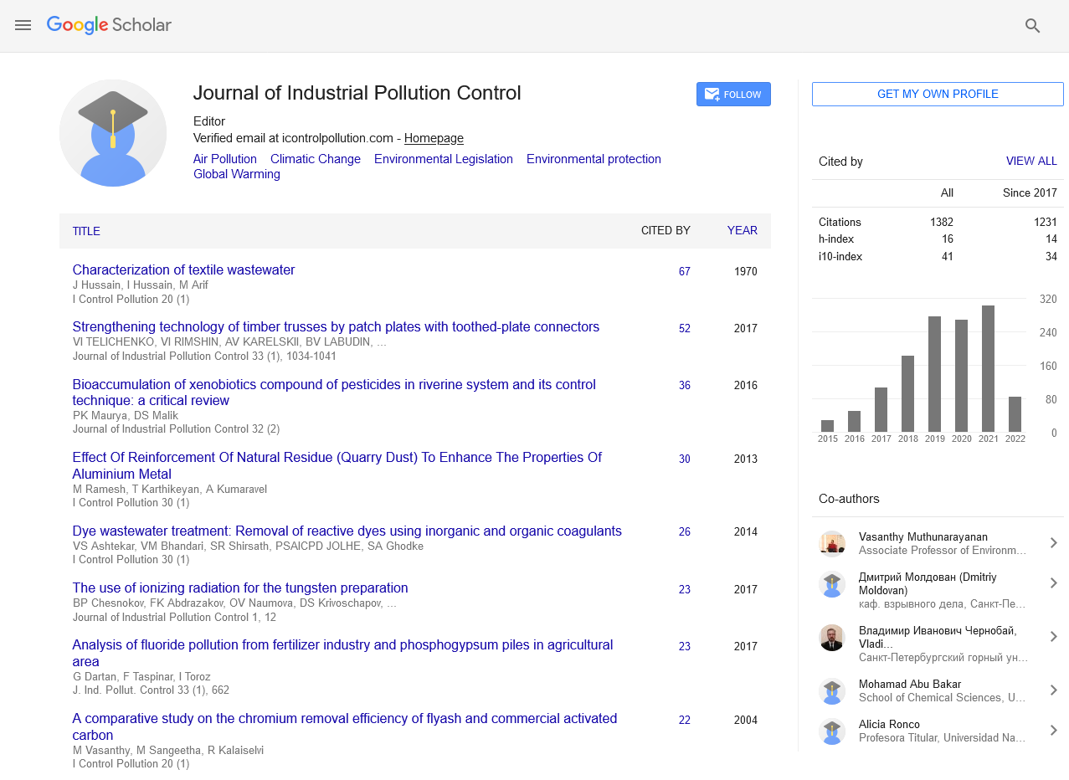The image size is (1069, 780).
Task: Click the journal profile avatar image
Action: coord(113,133)
